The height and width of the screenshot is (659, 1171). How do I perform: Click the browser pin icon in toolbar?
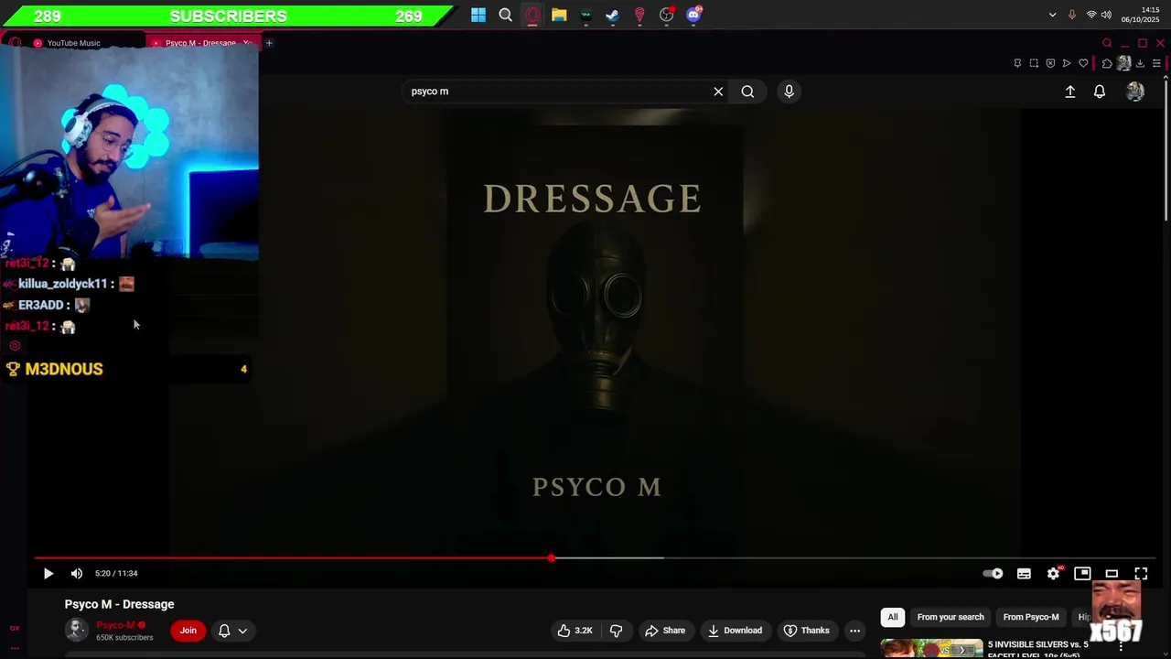1017,63
